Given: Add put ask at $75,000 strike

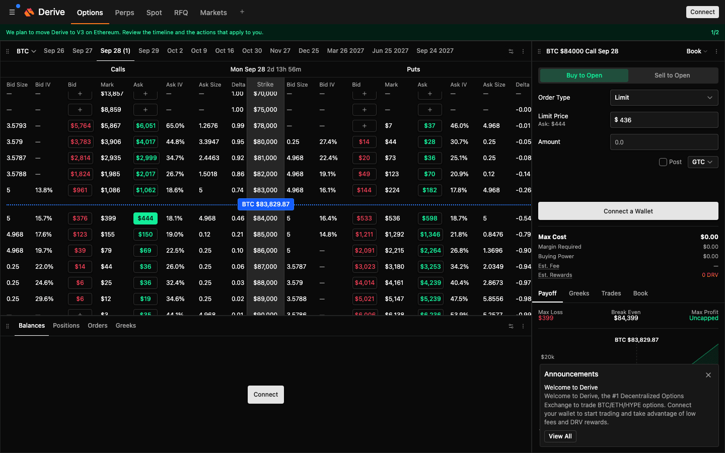Looking at the screenshot, I should coord(429,110).
